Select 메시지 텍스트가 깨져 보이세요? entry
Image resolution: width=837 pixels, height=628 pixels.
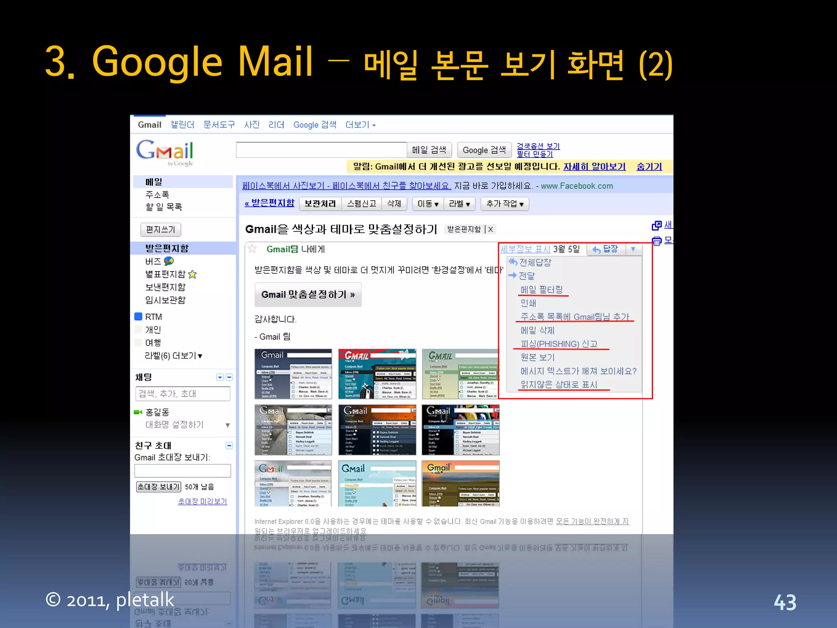[x=578, y=371]
